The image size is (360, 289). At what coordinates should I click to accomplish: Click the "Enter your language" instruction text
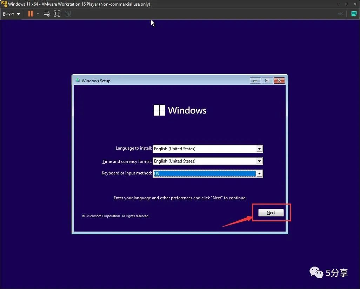click(180, 198)
